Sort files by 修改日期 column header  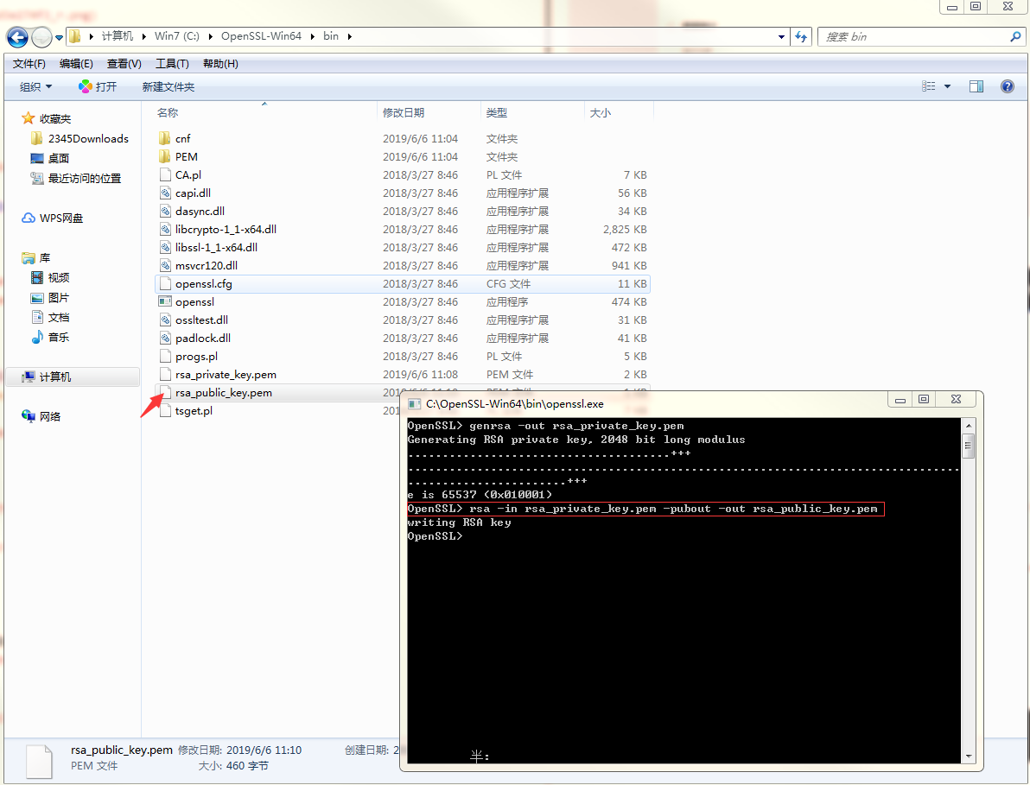coord(404,112)
